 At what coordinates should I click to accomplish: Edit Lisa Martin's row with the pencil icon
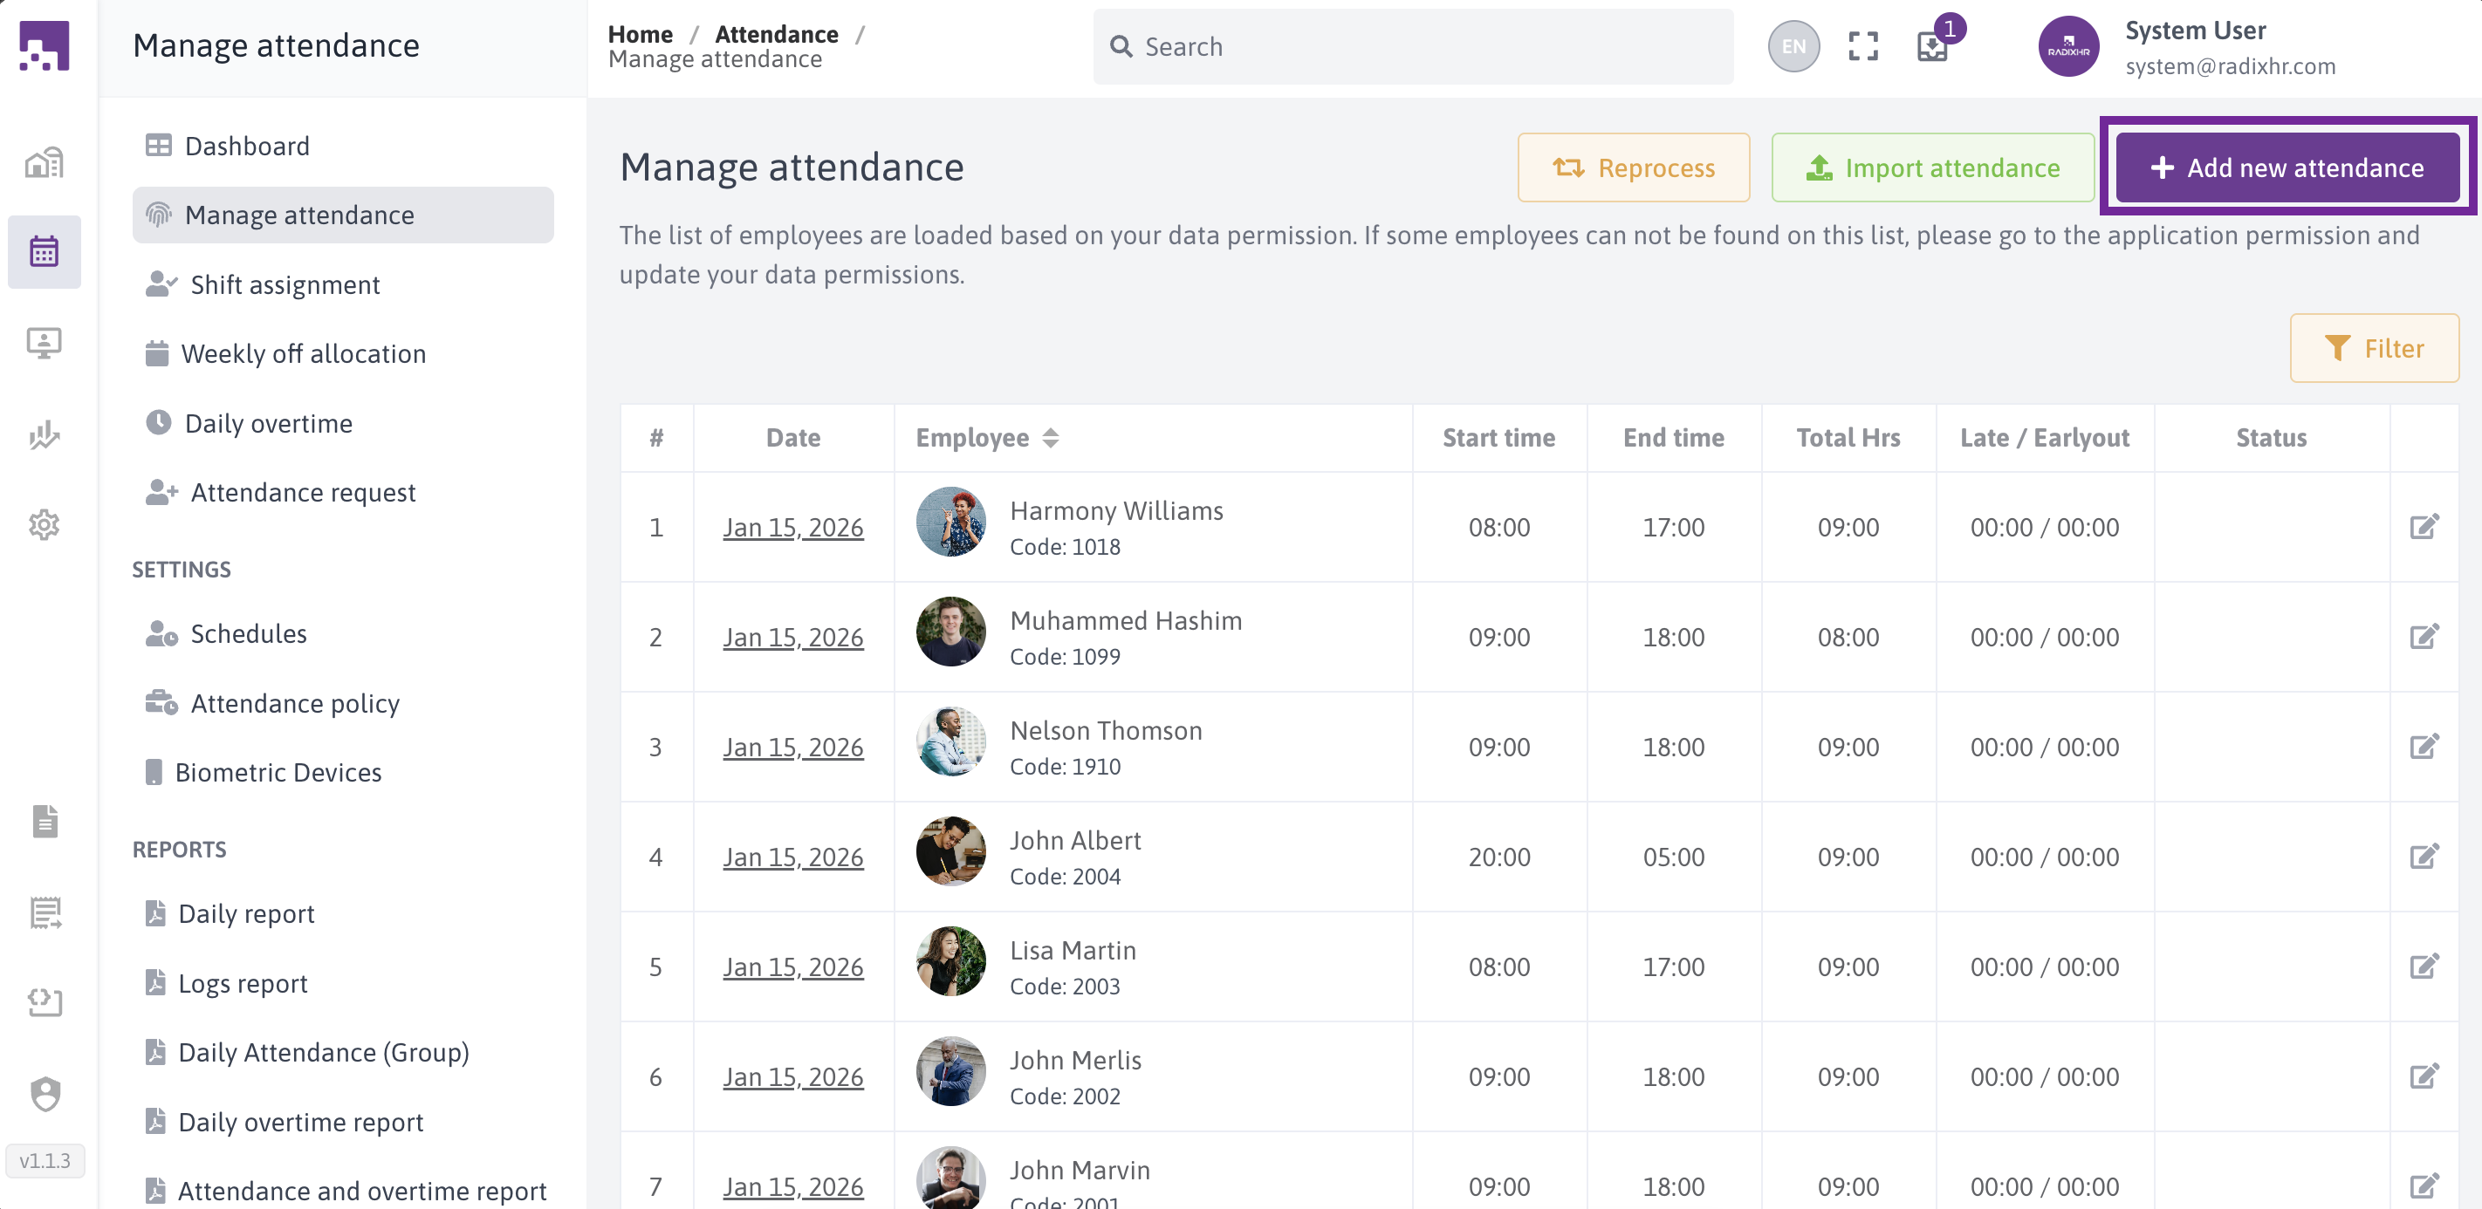(x=2425, y=967)
